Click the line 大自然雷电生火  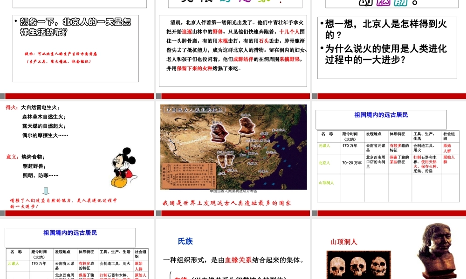[40, 107]
